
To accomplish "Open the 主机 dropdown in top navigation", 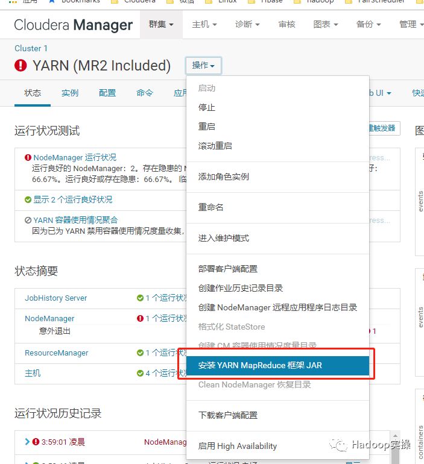I will pyautogui.click(x=204, y=24).
